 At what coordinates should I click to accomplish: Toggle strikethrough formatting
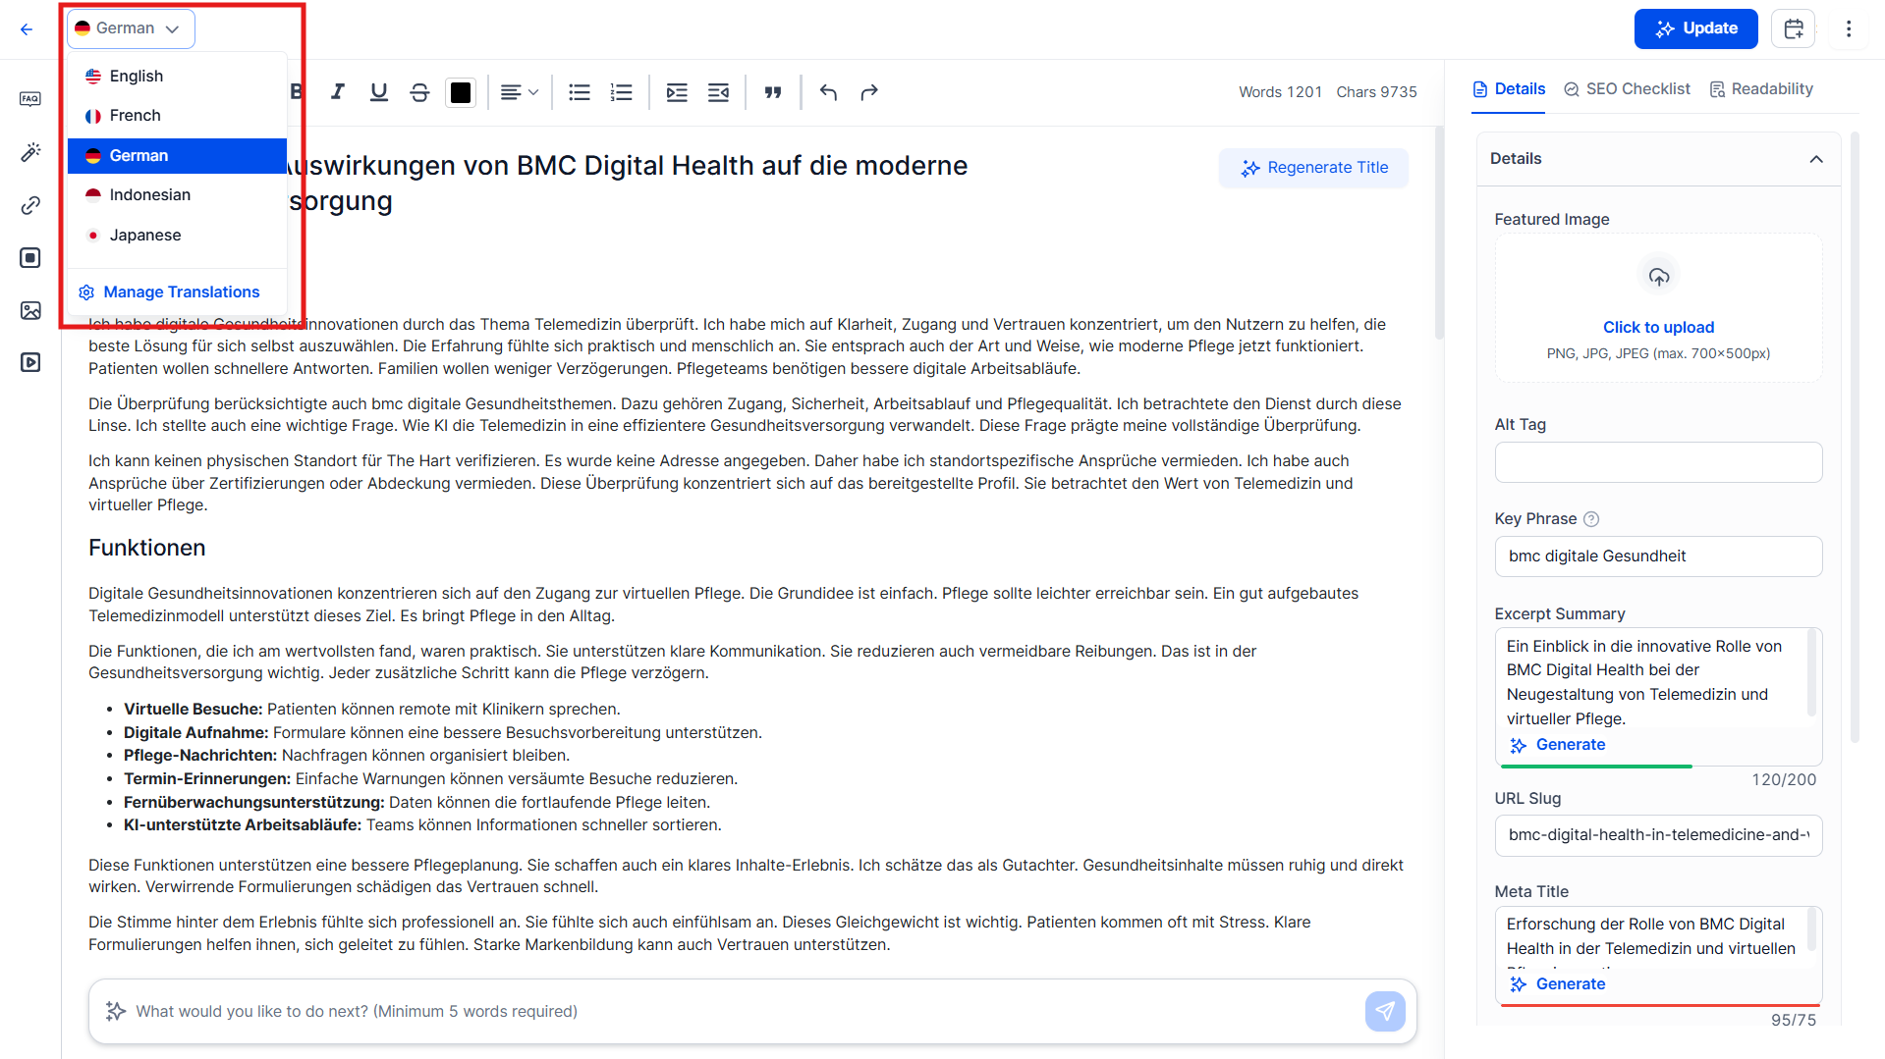point(419,92)
